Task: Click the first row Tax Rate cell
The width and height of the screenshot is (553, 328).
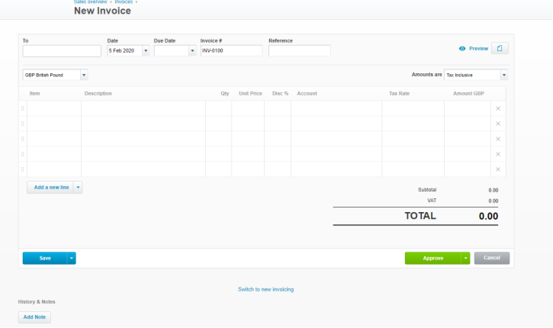Action: tap(413, 108)
